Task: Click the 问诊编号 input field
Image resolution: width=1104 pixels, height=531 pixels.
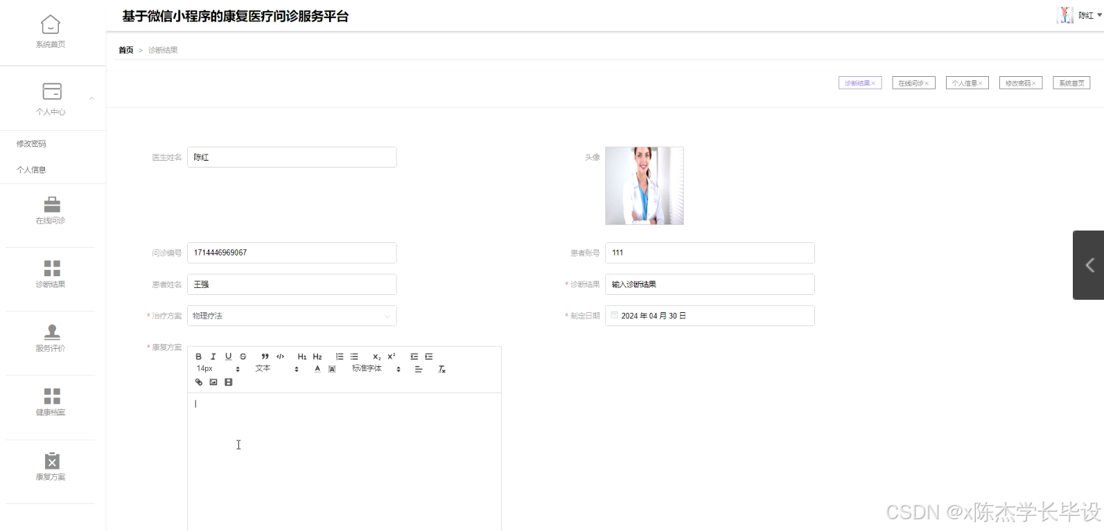Action: pyautogui.click(x=292, y=253)
